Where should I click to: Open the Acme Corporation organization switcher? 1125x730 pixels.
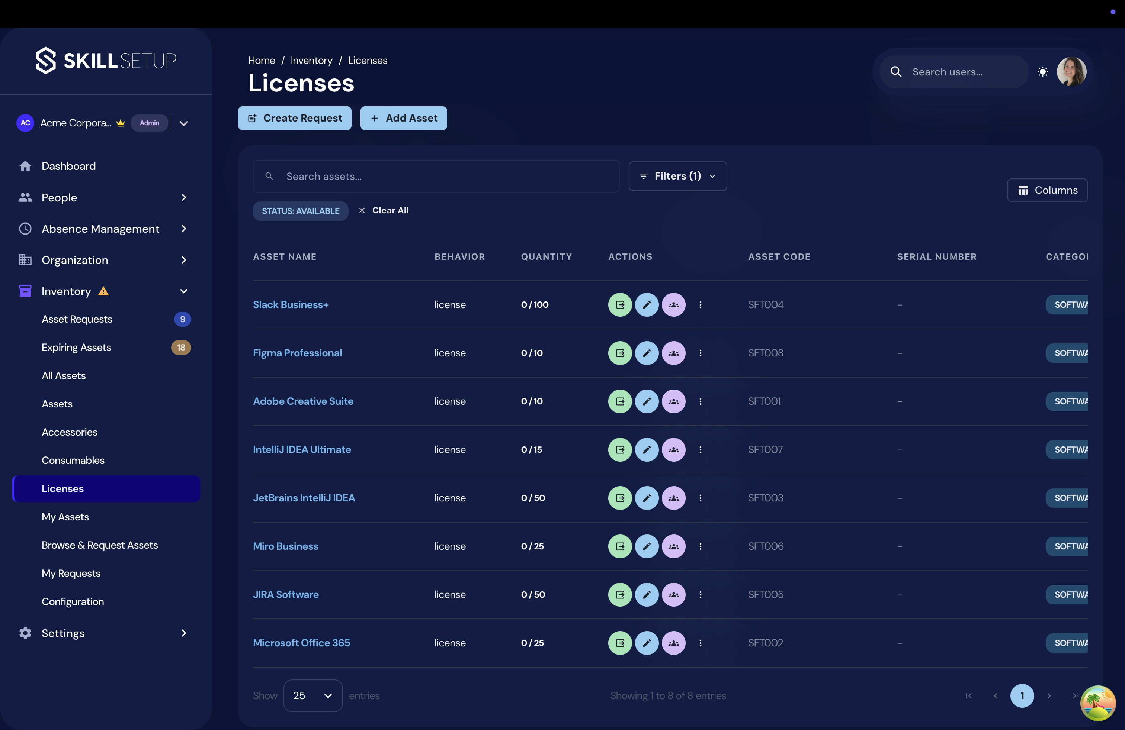click(183, 123)
